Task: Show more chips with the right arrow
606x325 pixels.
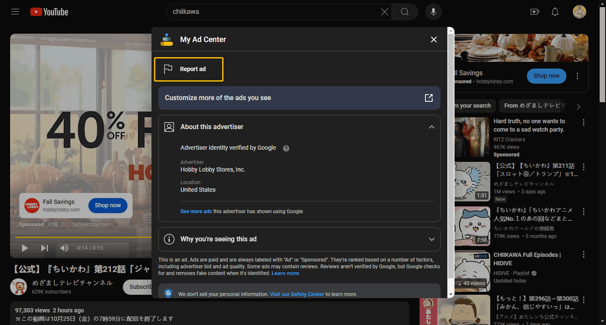Action: tap(578, 107)
